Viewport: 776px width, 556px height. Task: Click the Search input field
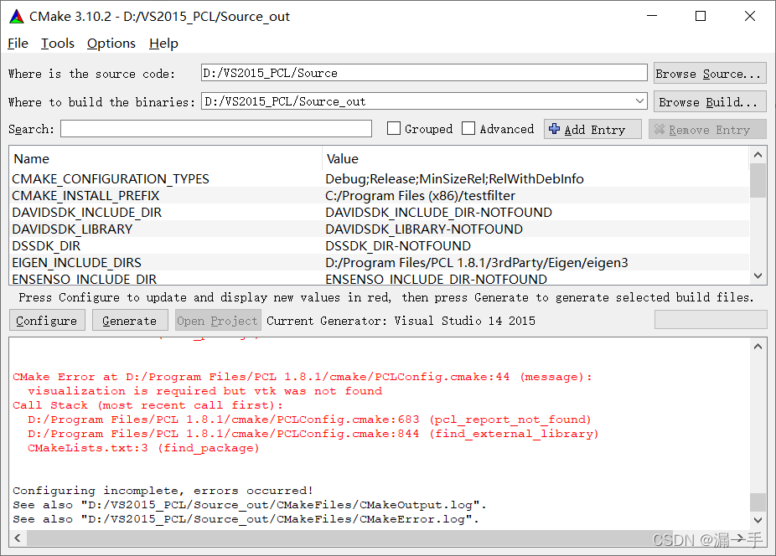click(x=216, y=129)
